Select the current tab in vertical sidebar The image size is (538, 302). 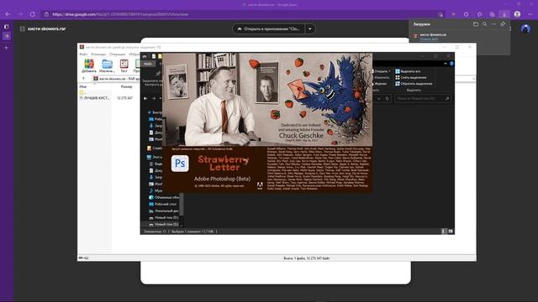[7, 36]
